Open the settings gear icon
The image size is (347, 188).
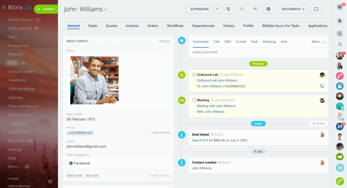(x=268, y=9)
